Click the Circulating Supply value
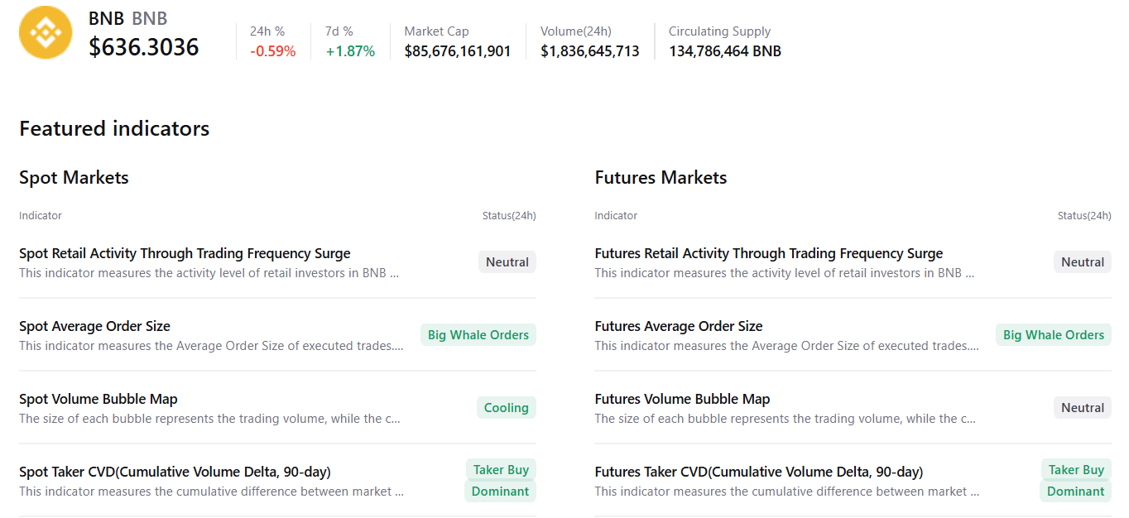This screenshot has height=518, width=1129. point(724,51)
